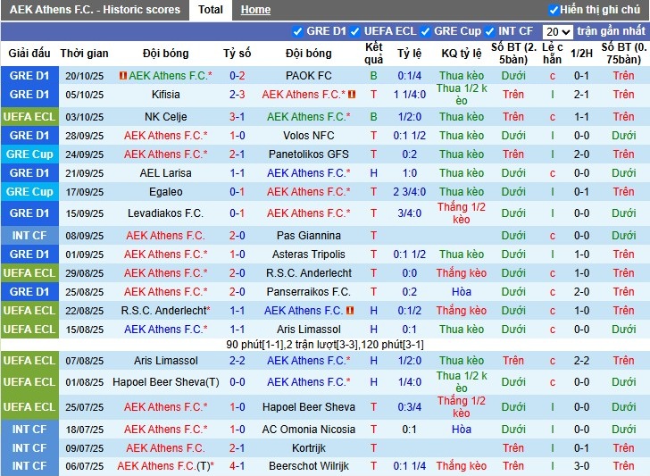650x476 pixels.
Task: Switch to the Total tab
Action: (211, 10)
